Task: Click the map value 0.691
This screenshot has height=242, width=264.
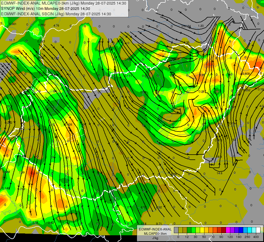Action: [232, 107]
